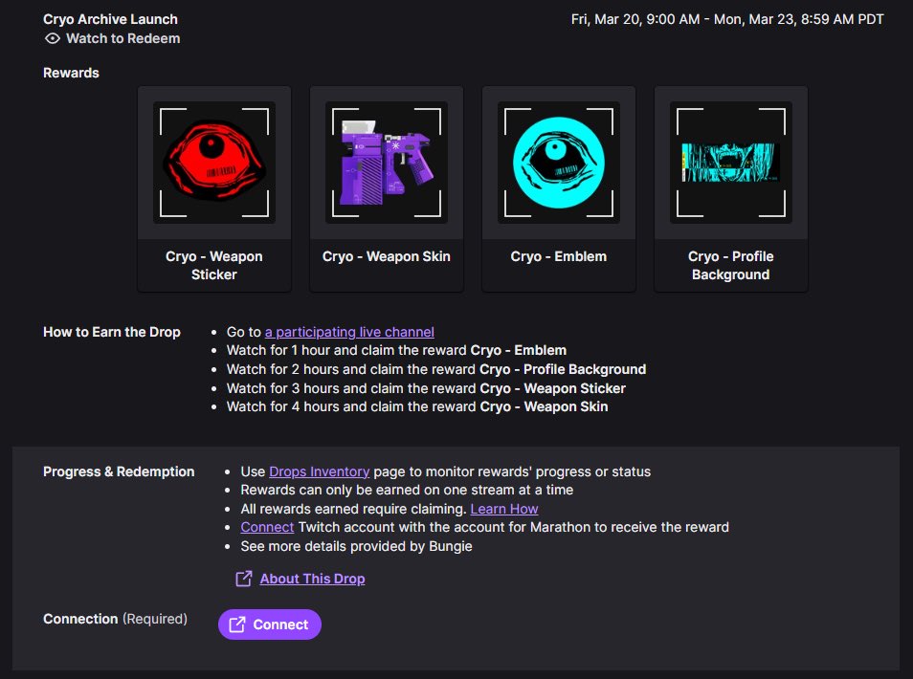The width and height of the screenshot is (913, 679).
Task: Click the Rewards heading
Action: [71, 74]
